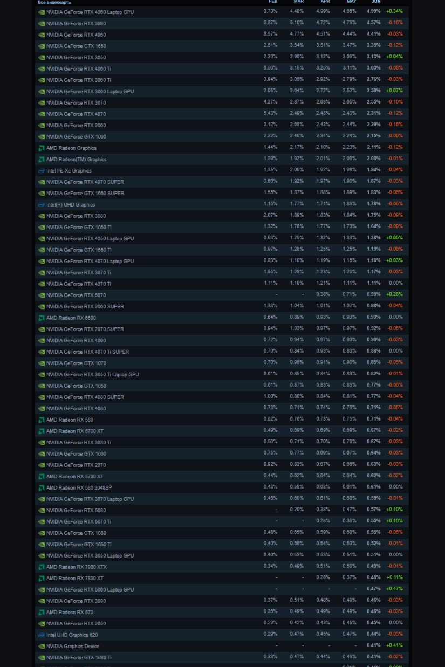Click NVIDIA logo beside GeForce GTX 1060
Image resolution: width=445 pixels, height=667 pixels.
point(42,136)
